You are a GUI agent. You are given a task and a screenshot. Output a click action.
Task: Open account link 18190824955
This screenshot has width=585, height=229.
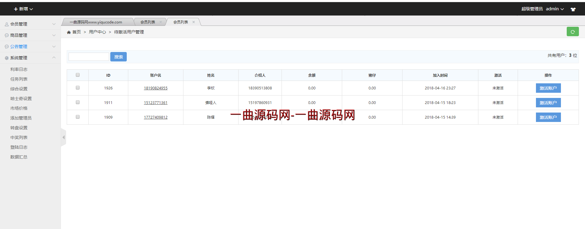[156, 88]
